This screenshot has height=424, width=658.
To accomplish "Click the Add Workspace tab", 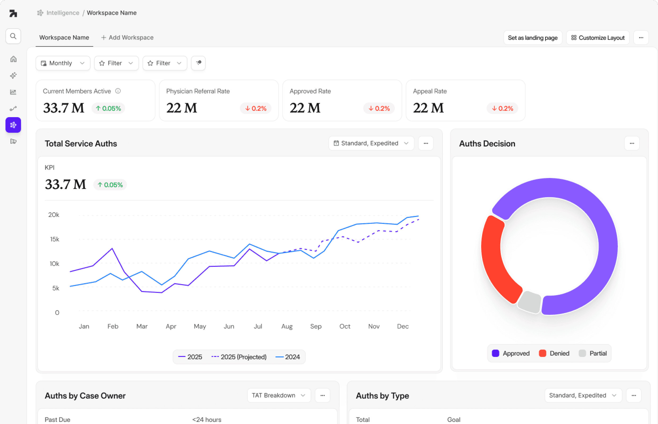I will point(127,38).
